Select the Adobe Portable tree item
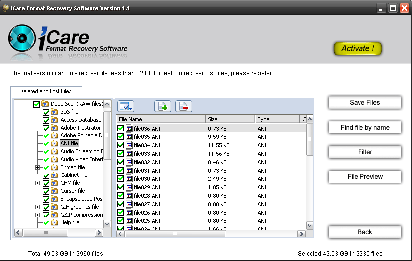This screenshot has height=261, width=412. tap(82, 135)
